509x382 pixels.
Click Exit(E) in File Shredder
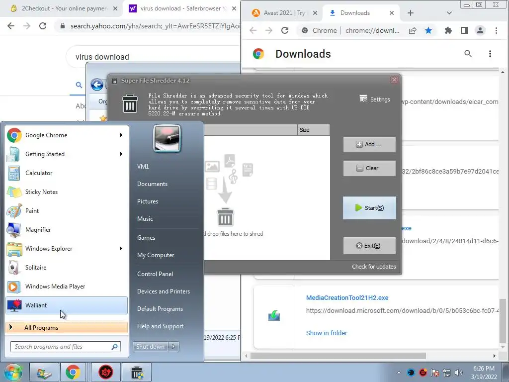369,246
